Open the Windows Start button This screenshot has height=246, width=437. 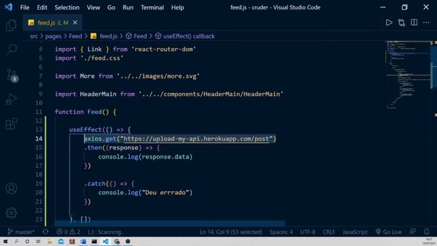(5, 241)
